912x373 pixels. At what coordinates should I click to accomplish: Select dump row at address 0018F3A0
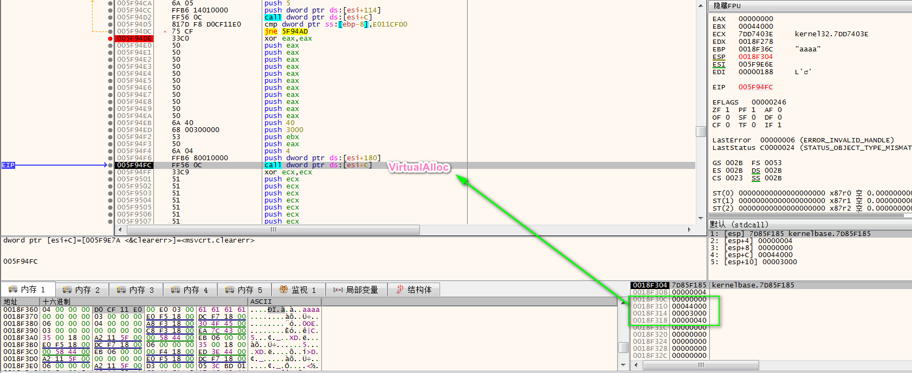(161, 338)
